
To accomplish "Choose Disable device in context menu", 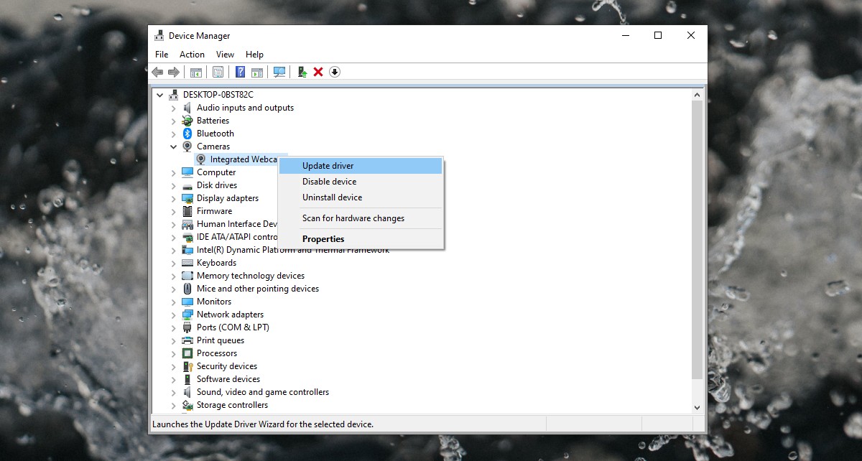I will [361, 182].
